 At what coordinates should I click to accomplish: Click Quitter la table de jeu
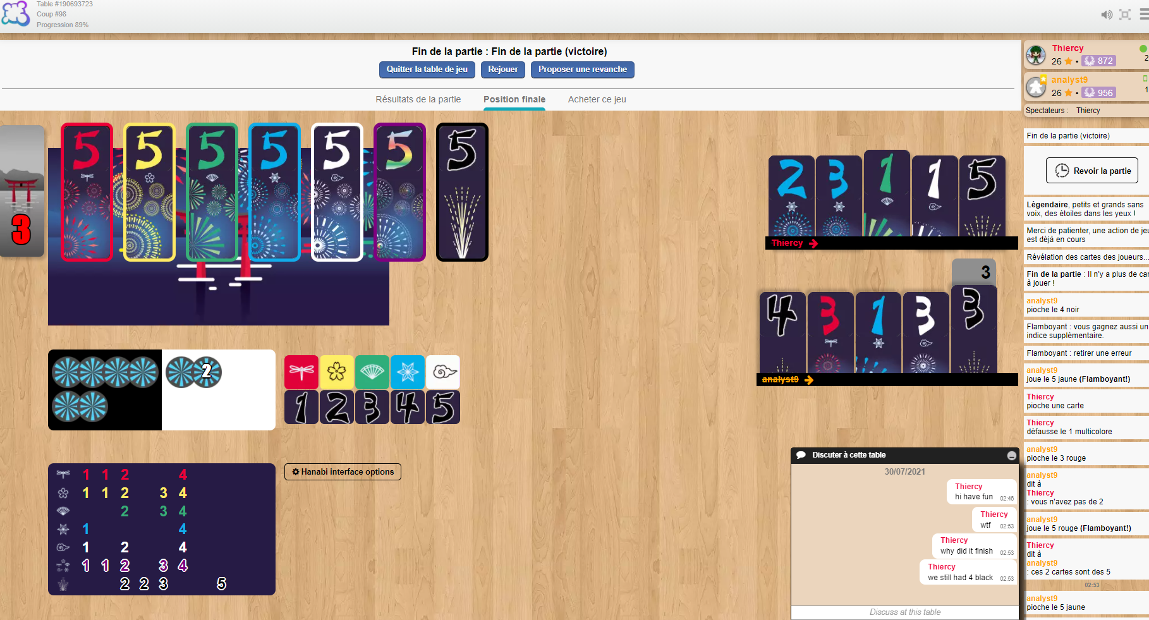pyautogui.click(x=427, y=70)
